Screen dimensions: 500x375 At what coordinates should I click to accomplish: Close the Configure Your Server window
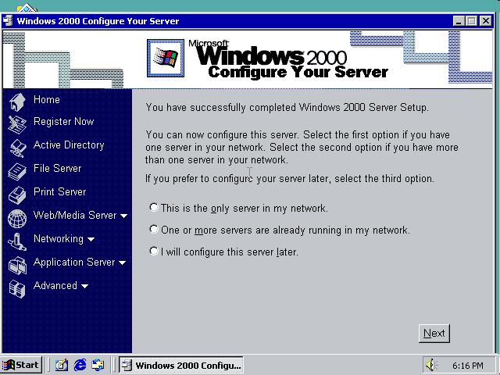point(486,21)
